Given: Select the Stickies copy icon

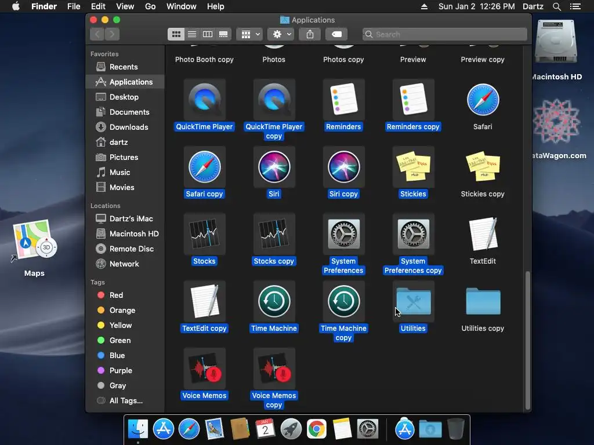Looking at the screenshot, I should [x=483, y=167].
